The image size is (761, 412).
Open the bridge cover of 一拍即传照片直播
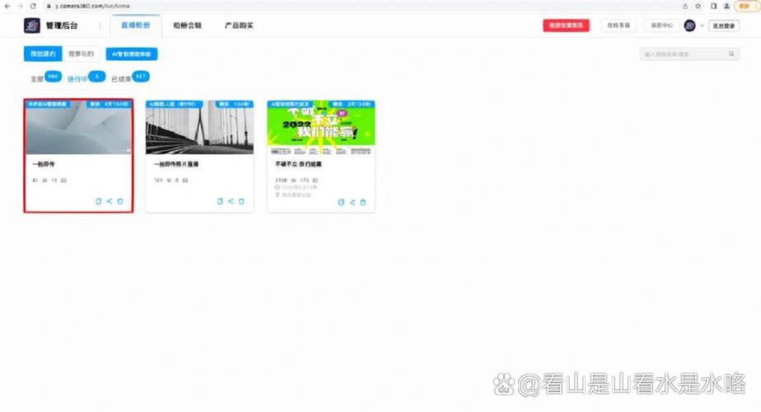[x=199, y=127]
